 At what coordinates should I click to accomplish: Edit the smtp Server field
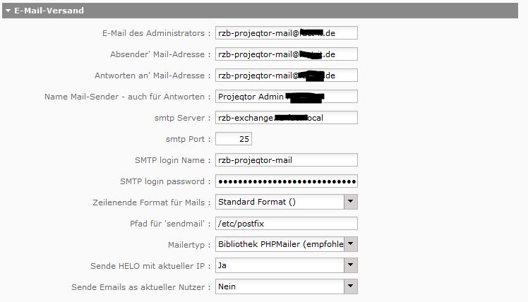(x=286, y=118)
